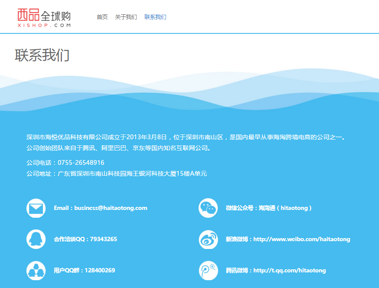Viewport: 379px width, 288px height.
Task: Click the 联系我们 page heading
Action: [x=42, y=55]
